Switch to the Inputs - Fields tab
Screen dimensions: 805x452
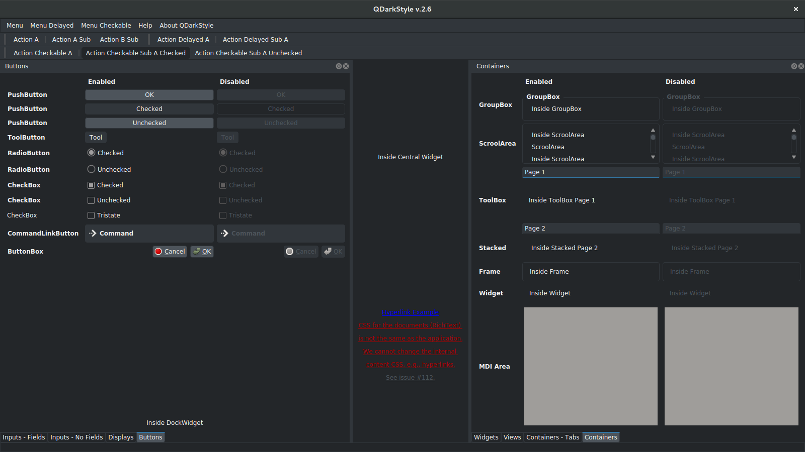[x=24, y=437]
